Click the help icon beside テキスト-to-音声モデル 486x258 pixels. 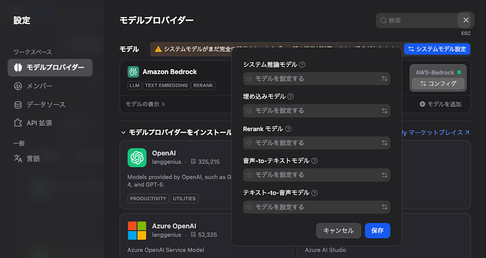pyautogui.click(x=314, y=193)
